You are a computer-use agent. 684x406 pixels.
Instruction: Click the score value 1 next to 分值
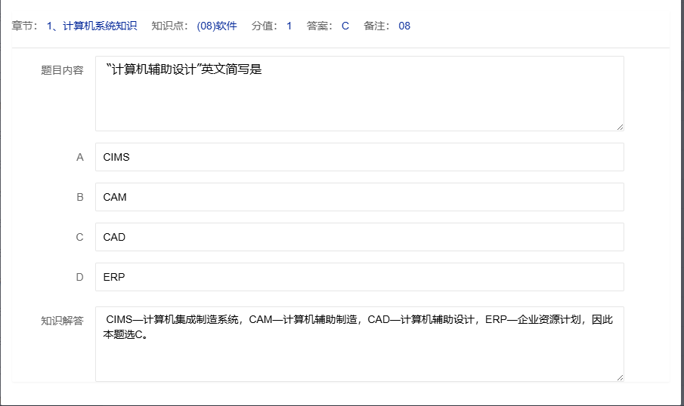[x=289, y=26]
